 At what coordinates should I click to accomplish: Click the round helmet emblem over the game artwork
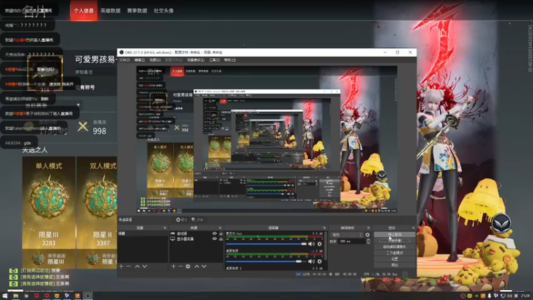pyautogui.click(x=501, y=223)
